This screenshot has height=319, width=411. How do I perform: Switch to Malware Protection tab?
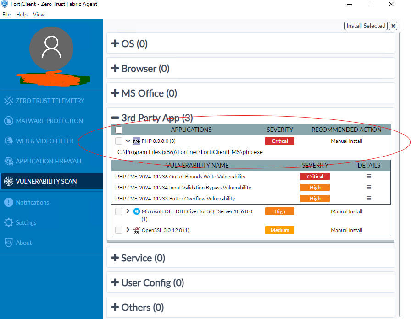pyautogui.click(x=51, y=121)
